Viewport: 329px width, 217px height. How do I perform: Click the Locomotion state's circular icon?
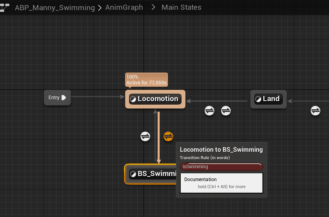tap(133, 99)
